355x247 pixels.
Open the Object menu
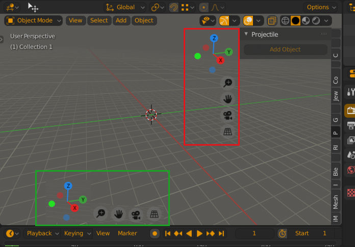pyautogui.click(x=144, y=20)
